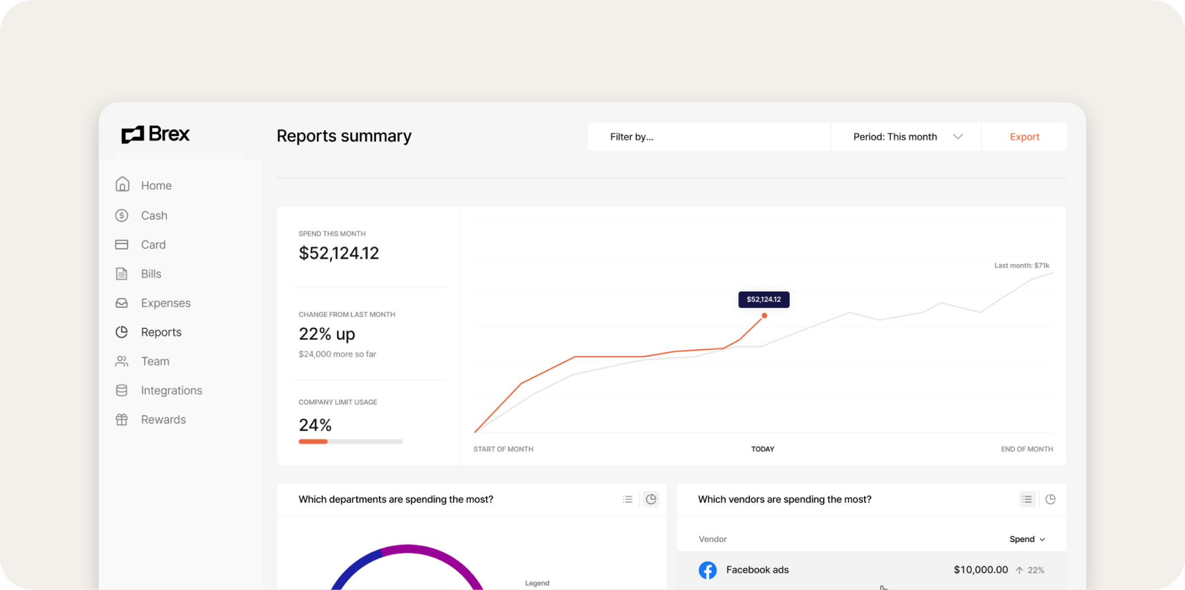Open the Brex logo home link
The height and width of the screenshot is (590, 1185).
pyautogui.click(x=155, y=134)
